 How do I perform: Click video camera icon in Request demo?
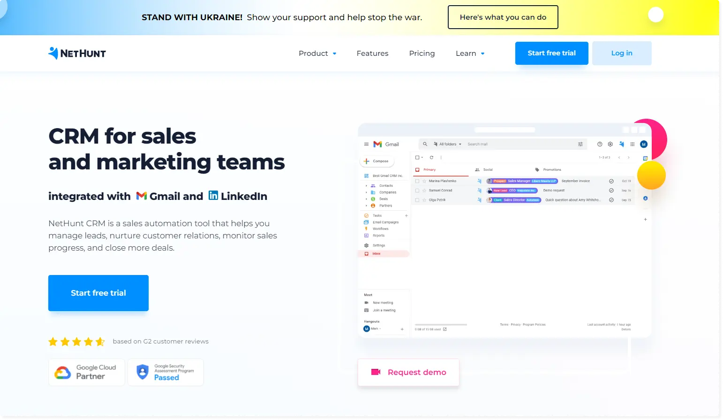376,372
